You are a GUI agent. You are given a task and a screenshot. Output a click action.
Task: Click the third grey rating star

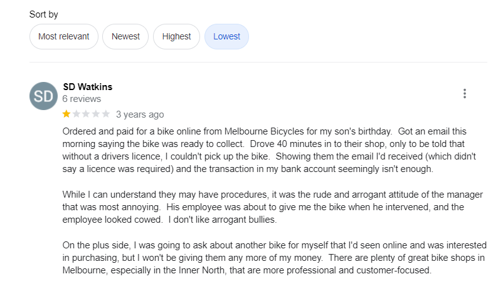click(87, 114)
